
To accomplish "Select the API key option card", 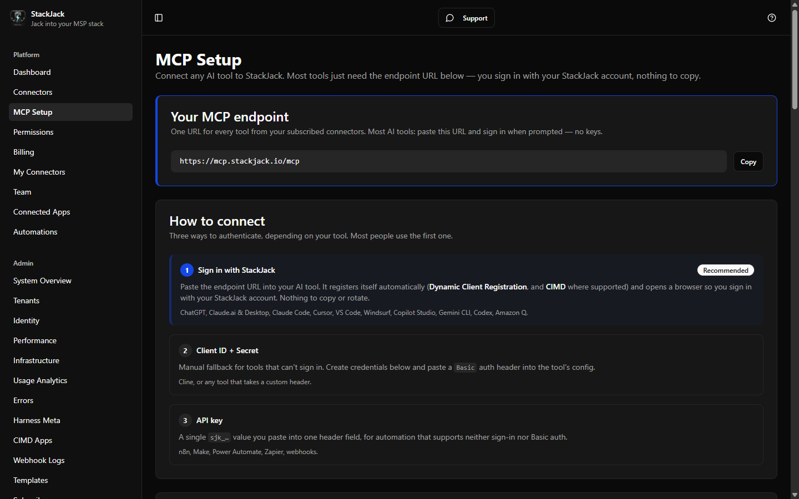I will pos(466,435).
